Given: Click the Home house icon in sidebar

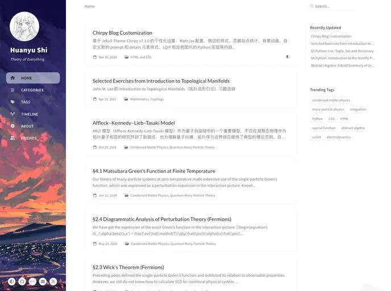Looking at the screenshot, I should (x=13, y=78).
